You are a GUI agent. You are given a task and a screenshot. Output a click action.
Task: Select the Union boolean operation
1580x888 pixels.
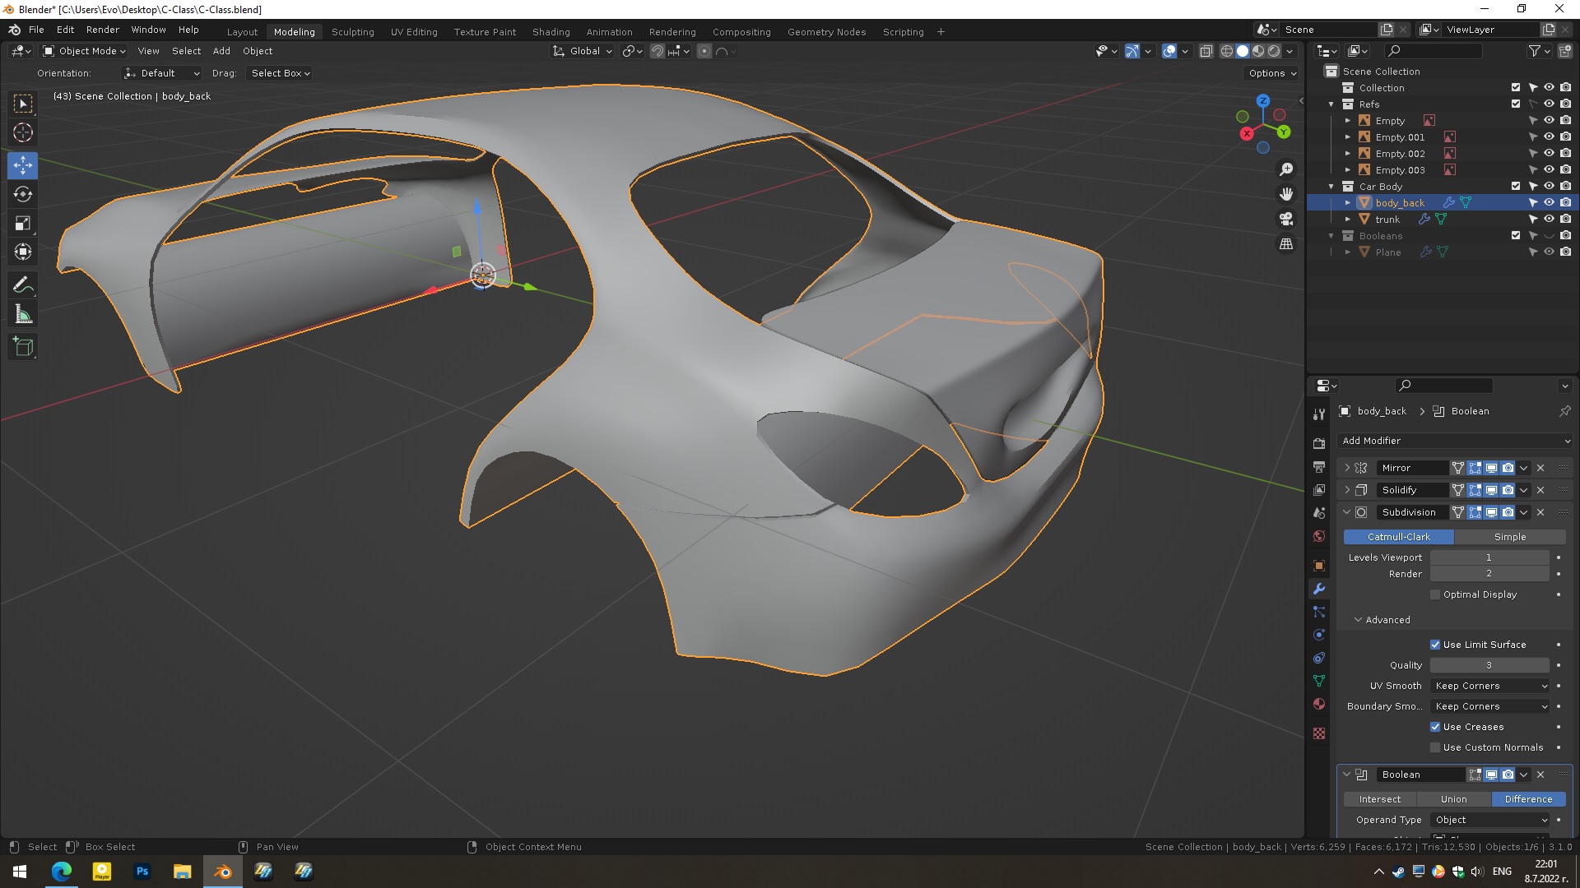1453,799
